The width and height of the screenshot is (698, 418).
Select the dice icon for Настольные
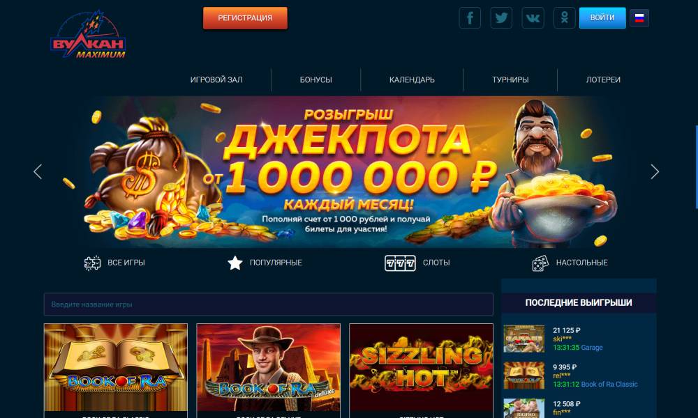[x=540, y=263]
